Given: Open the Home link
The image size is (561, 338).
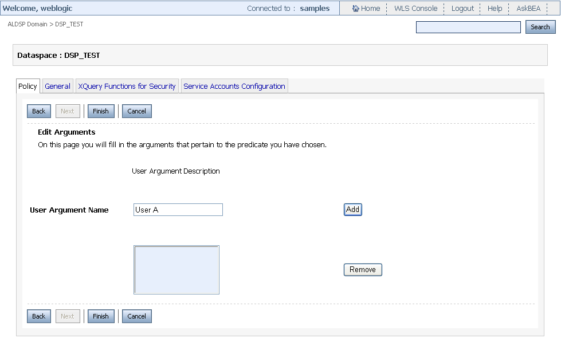Looking at the screenshot, I should 370,8.
